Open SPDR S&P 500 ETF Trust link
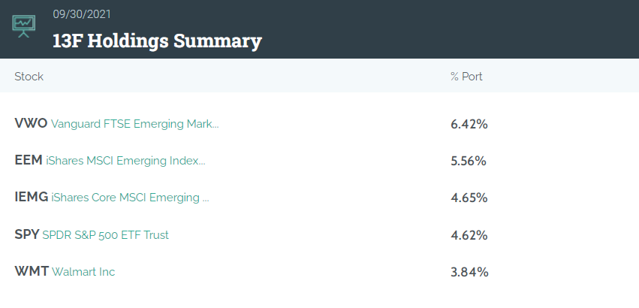Screen dimensions: 639x308 106,235
